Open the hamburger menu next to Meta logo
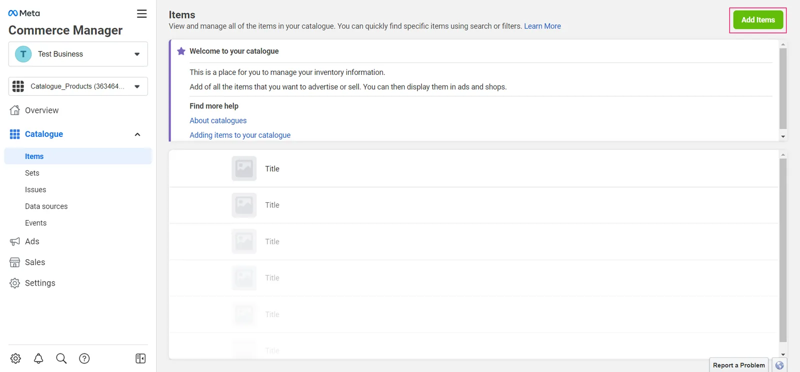The image size is (800, 372). coord(142,13)
